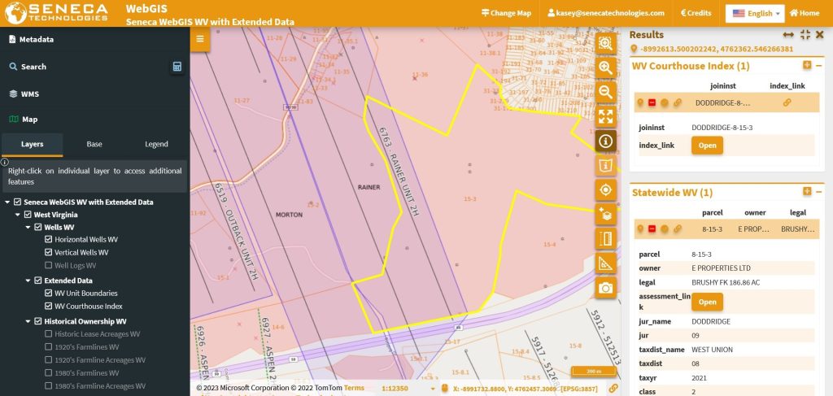Go to Home in header
This screenshot has width=833, height=396.
(x=805, y=13)
